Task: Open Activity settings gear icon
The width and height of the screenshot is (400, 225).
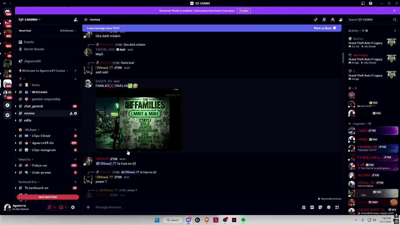Action: point(367,31)
